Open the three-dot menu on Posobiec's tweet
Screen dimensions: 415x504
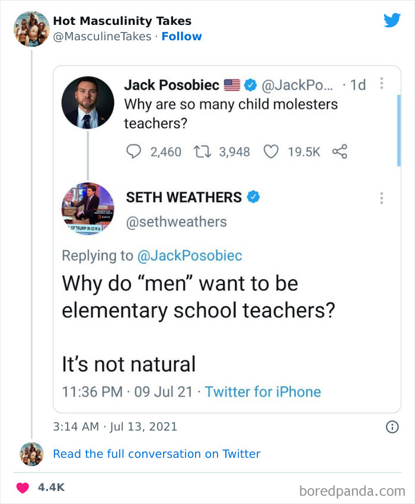coord(381,84)
